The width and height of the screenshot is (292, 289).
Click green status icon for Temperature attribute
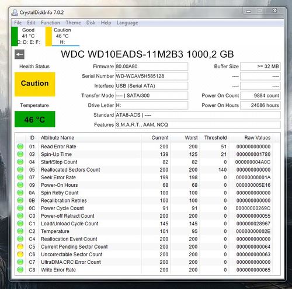(x=20, y=231)
